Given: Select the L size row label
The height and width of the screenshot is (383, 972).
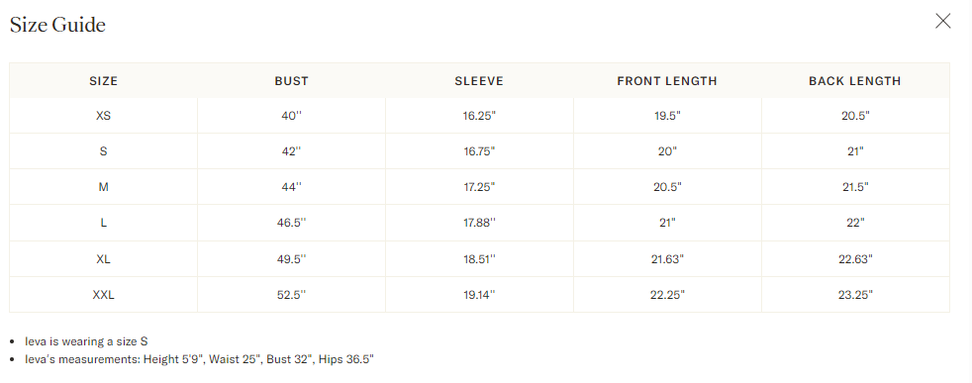Looking at the screenshot, I should pyautogui.click(x=104, y=223).
